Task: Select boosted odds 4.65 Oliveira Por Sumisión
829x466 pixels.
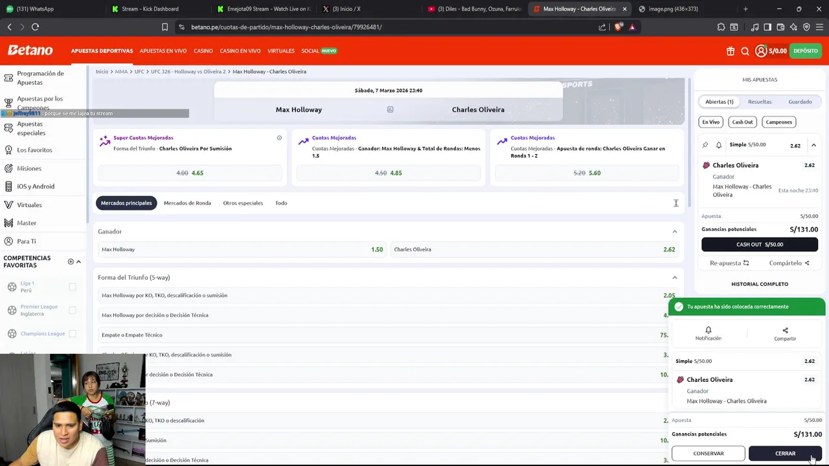Action: click(x=190, y=173)
